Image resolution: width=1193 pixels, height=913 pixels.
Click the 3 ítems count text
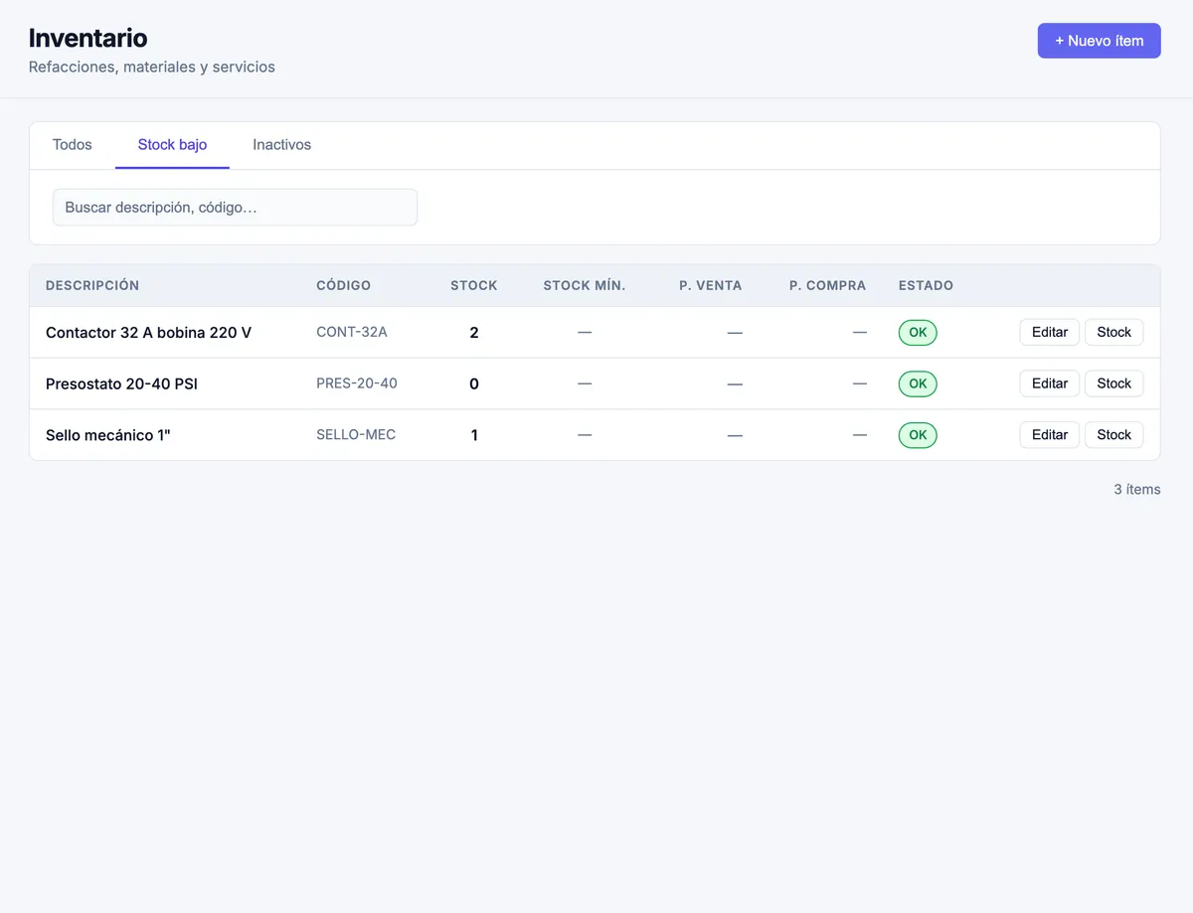1137,490
